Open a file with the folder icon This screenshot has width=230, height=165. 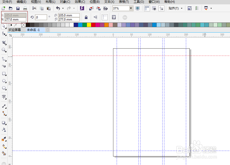tap(11, 8)
